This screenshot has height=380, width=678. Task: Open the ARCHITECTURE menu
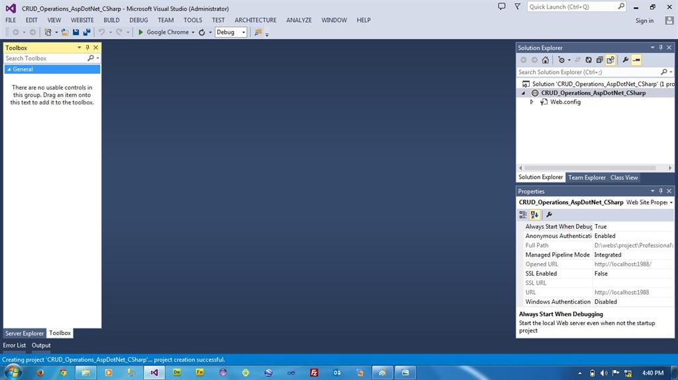[256, 20]
